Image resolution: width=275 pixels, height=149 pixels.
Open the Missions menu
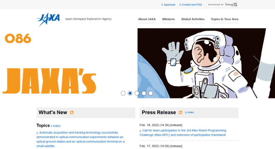point(168,19)
